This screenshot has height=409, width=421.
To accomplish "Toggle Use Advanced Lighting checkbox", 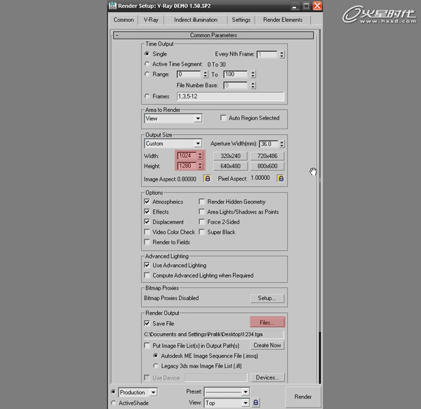I will point(147,265).
